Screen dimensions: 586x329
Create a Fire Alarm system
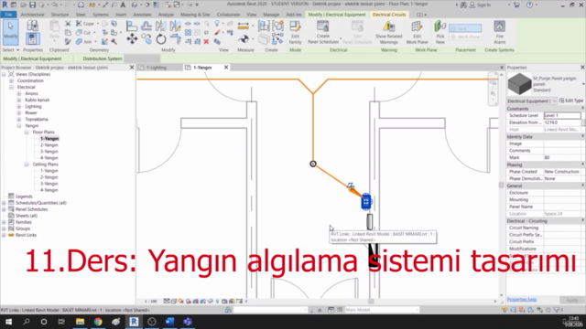[499, 33]
